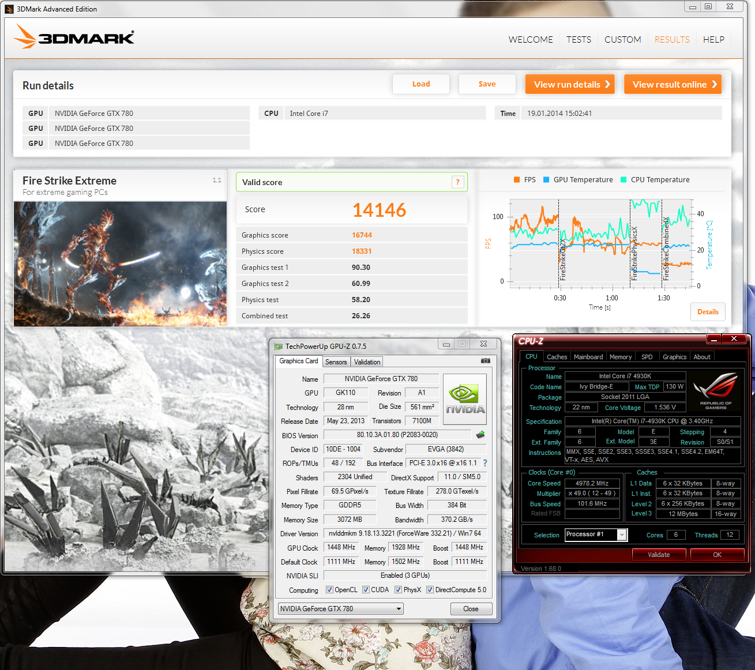The width and height of the screenshot is (755, 670).
Task: Click the overall score 14146
Action: [379, 210]
